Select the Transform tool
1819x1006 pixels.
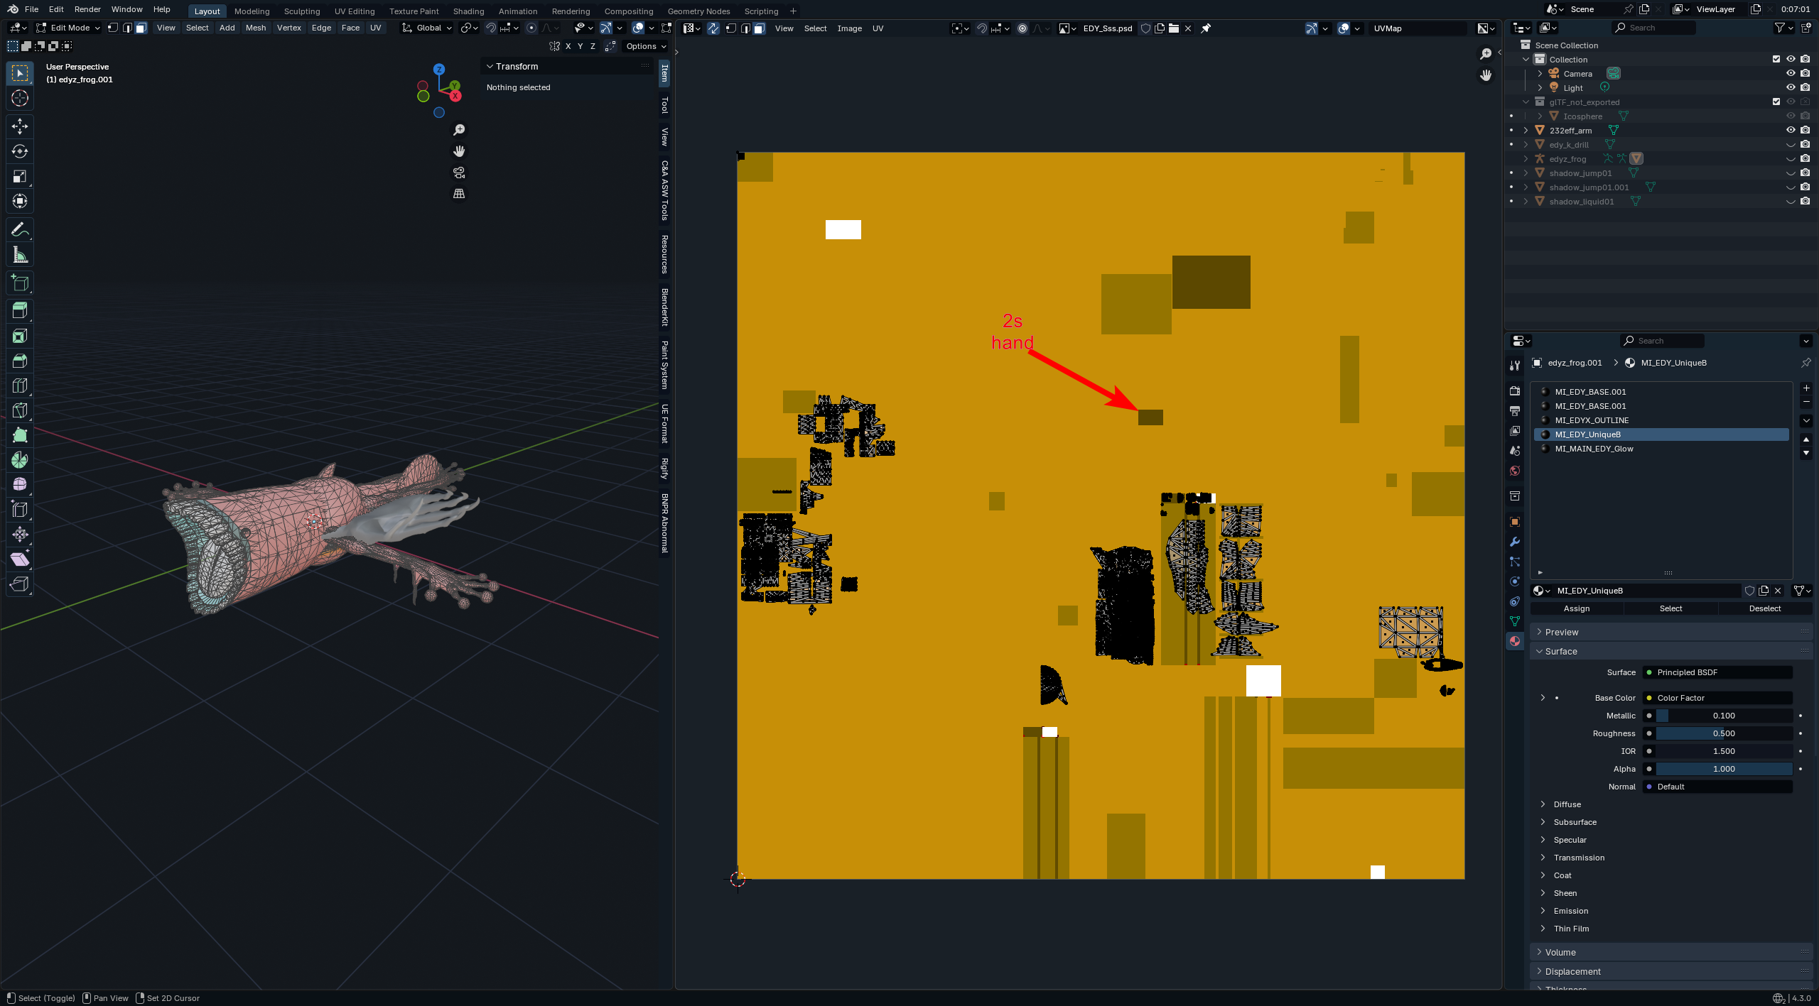pyautogui.click(x=20, y=201)
